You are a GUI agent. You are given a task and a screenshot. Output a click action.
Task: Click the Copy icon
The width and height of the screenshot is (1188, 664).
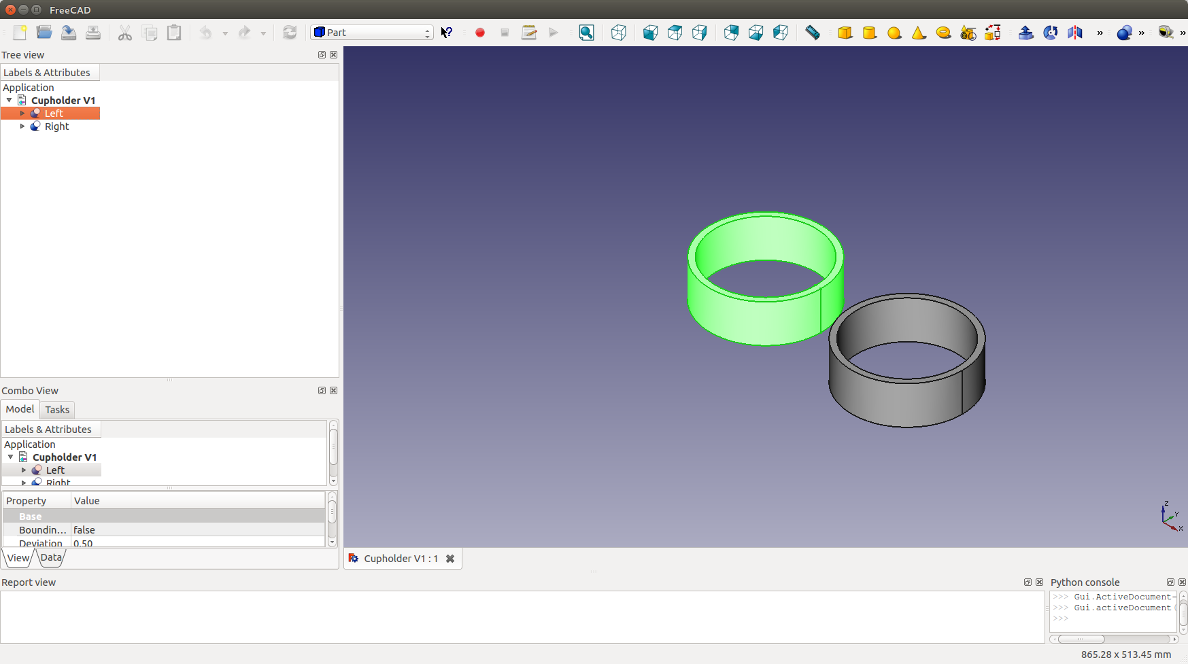point(150,33)
